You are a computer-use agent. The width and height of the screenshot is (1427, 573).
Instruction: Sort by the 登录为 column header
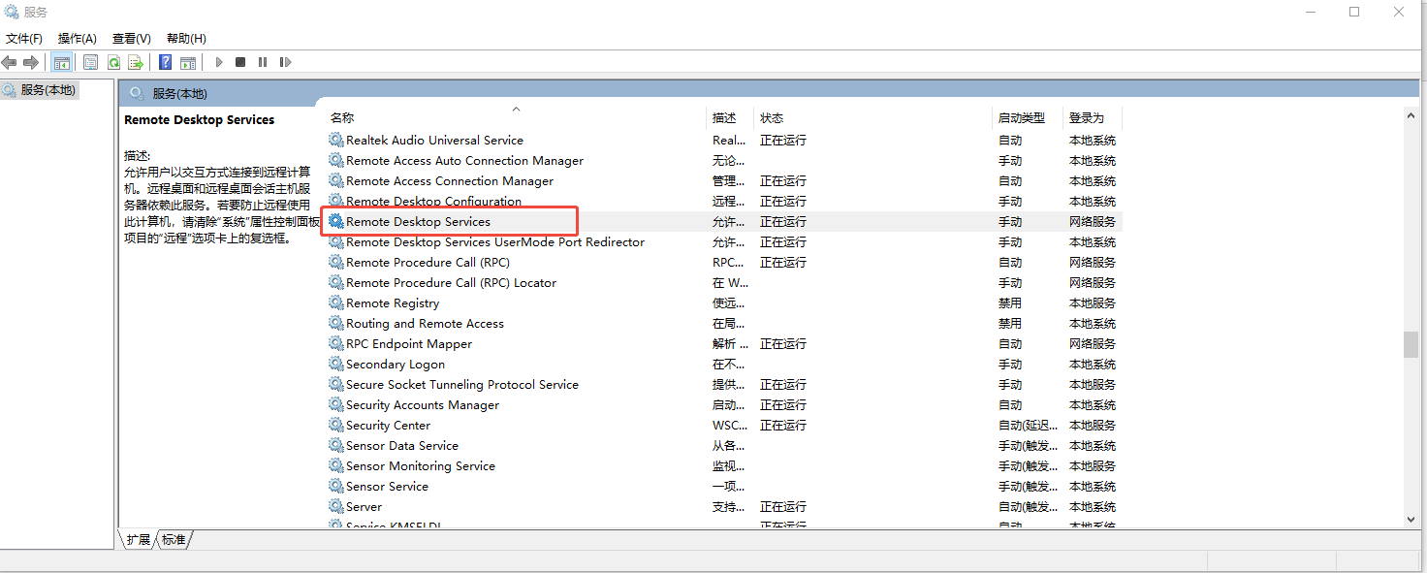(x=1093, y=117)
